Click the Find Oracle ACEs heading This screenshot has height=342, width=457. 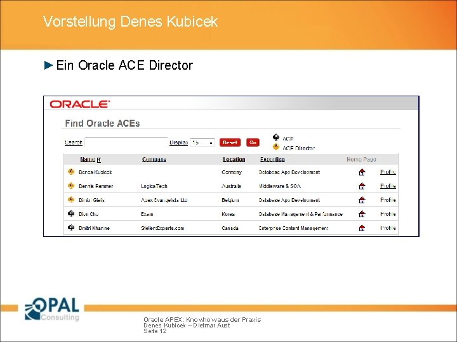point(102,123)
